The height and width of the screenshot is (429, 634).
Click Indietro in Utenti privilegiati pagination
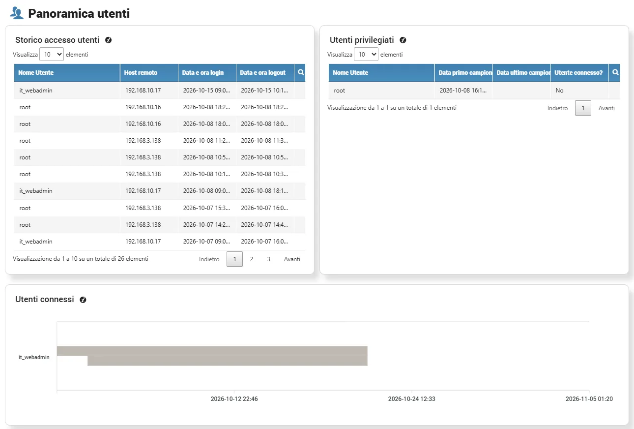[558, 108]
